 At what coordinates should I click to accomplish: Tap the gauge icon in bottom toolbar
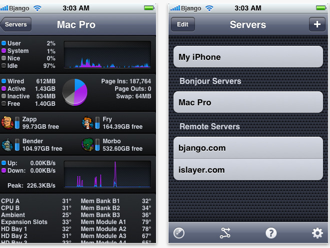pos(179,233)
